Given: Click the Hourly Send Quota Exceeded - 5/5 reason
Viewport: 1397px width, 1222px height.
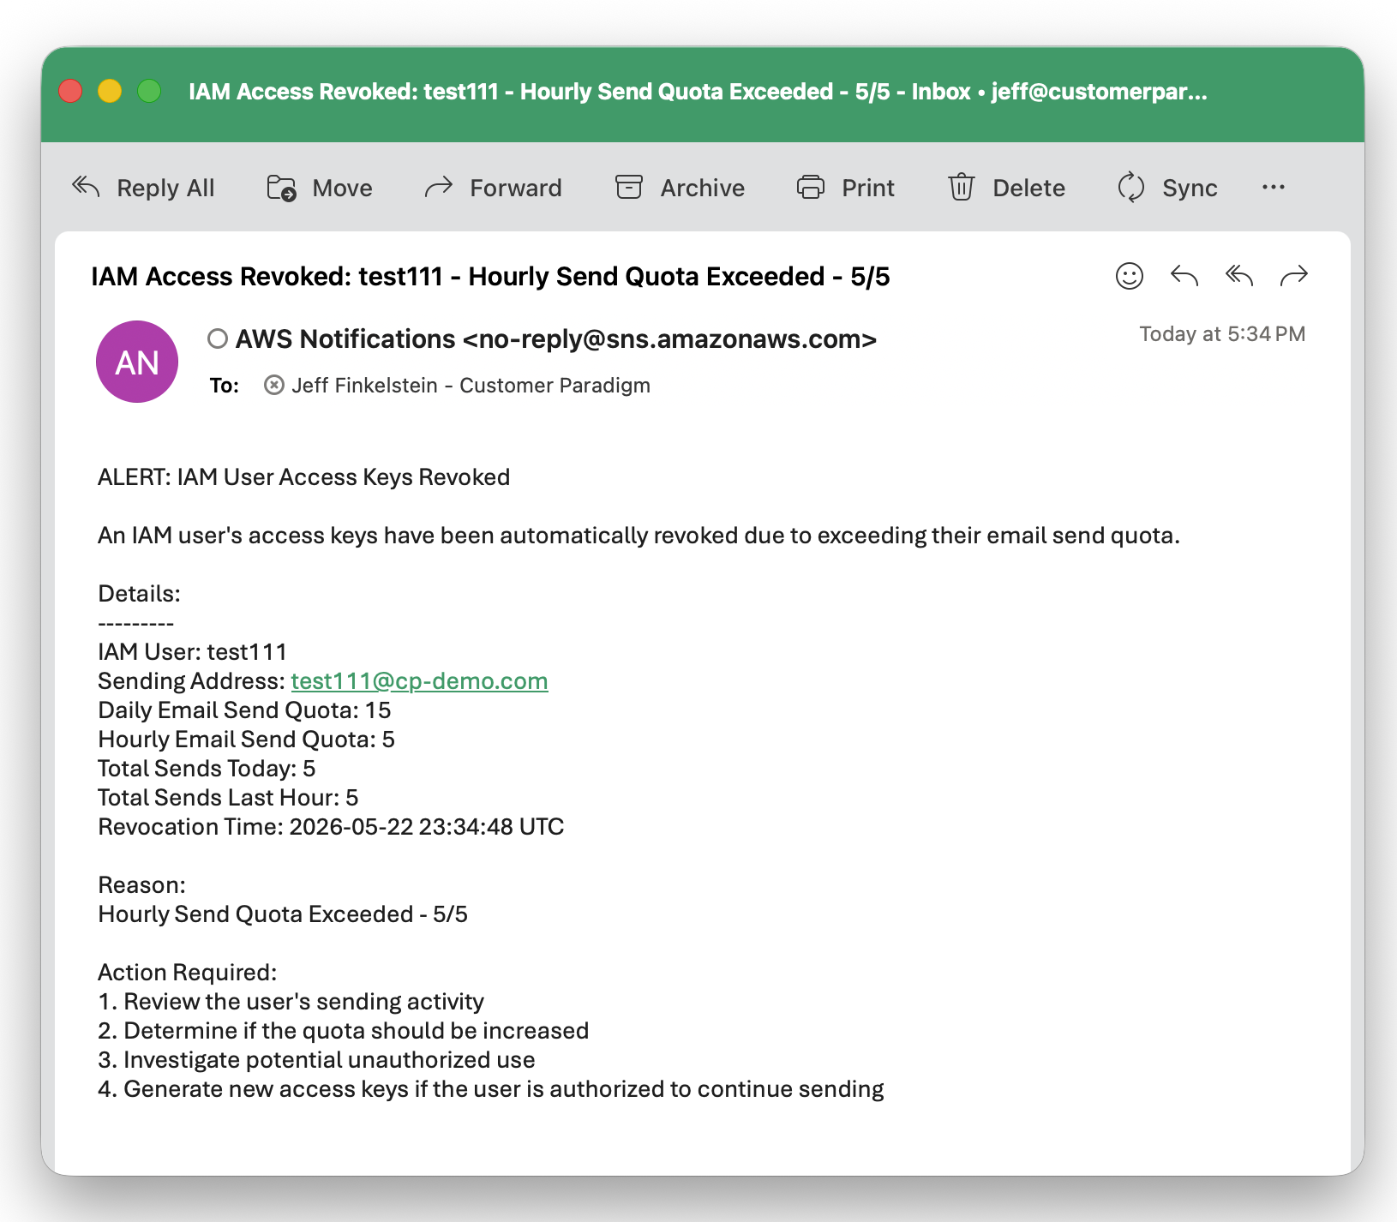Looking at the screenshot, I should [283, 914].
